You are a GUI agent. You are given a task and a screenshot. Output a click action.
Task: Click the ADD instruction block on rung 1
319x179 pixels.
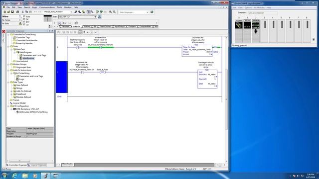pos(207,79)
